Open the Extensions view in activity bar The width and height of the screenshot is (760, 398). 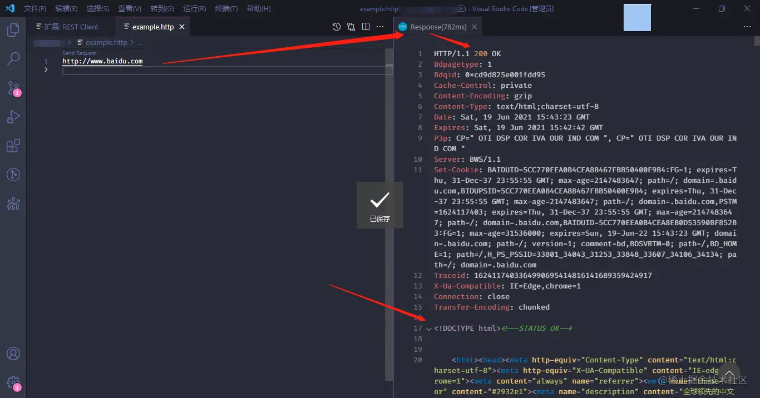pyautogui.click(x=13, y=146)
